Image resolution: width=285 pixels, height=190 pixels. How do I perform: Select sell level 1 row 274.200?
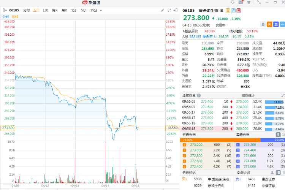coord(260,145)
